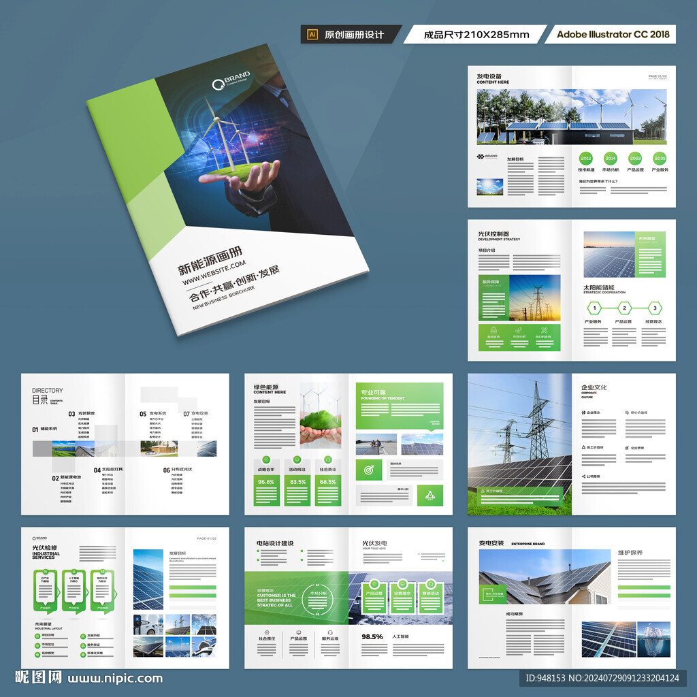Screen dimensions: 697x697
Task: Click directory entry 06 分布式光伏
Action: point(178,470)
